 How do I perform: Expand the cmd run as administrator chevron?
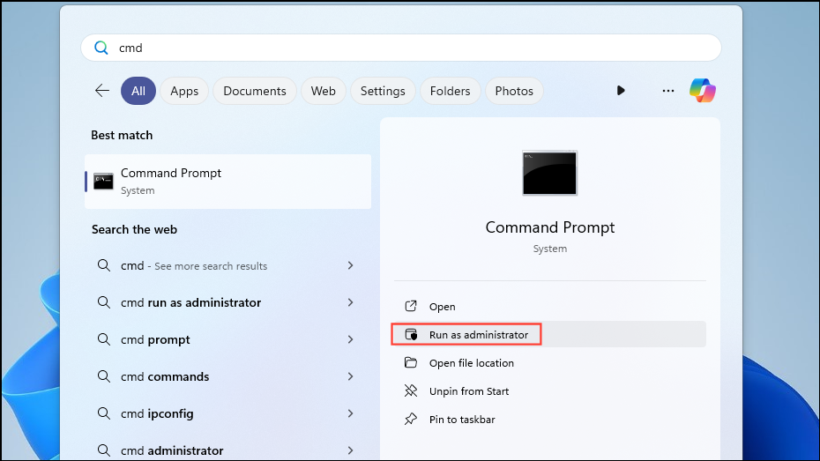tap(350, 302)
